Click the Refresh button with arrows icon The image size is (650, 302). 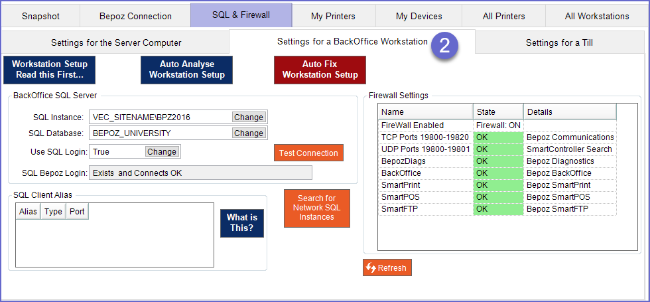pyautogui.click(x=387, y=267)
